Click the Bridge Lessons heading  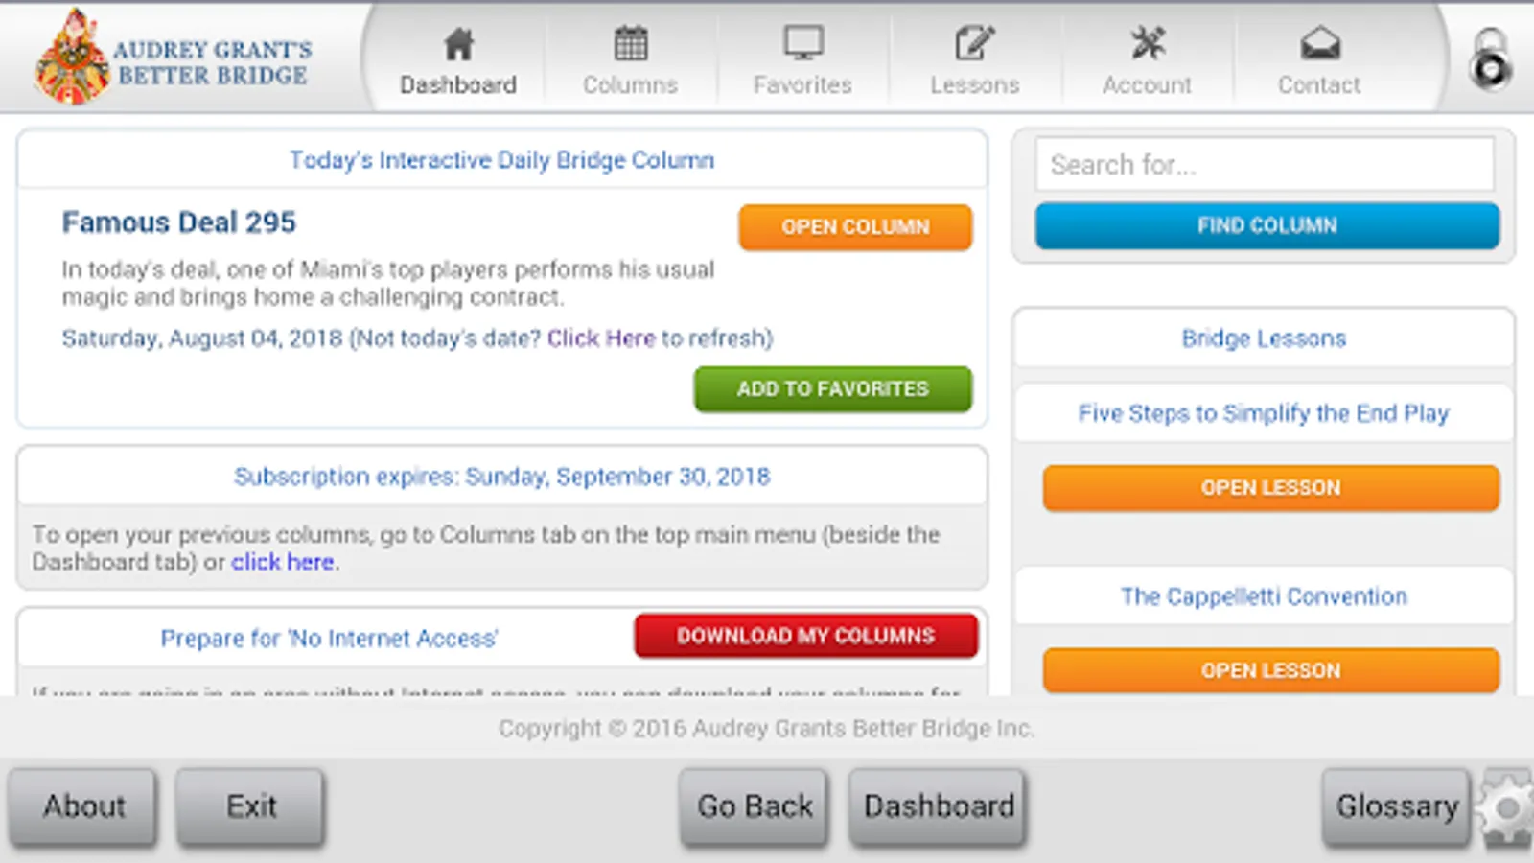click(x=1264, y=338)
